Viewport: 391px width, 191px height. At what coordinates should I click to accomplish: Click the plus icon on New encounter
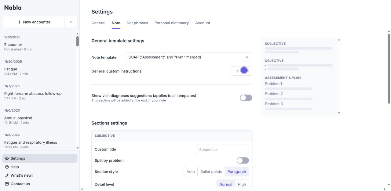(20, 22)
